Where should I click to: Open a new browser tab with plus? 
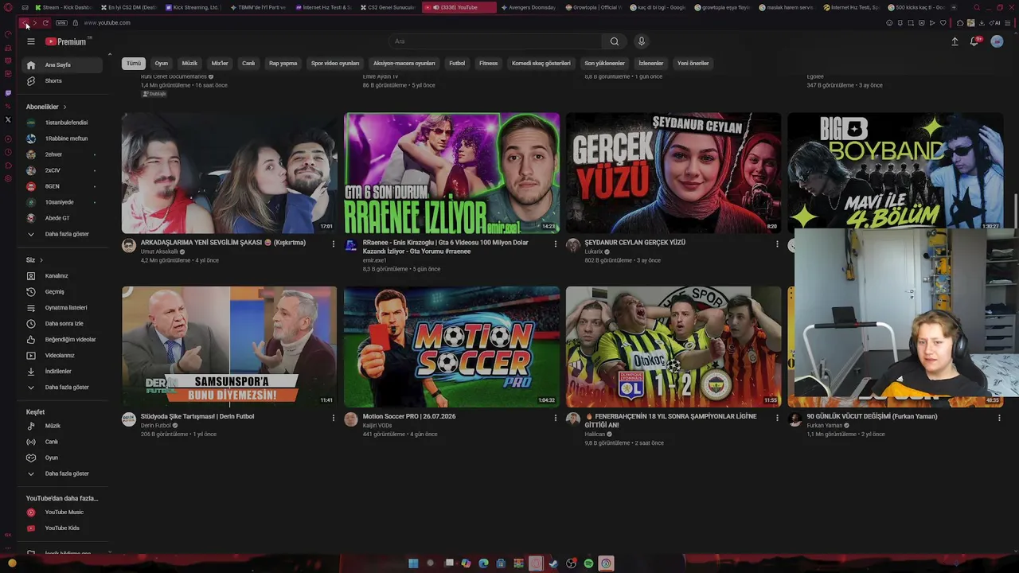pos(954,7)
